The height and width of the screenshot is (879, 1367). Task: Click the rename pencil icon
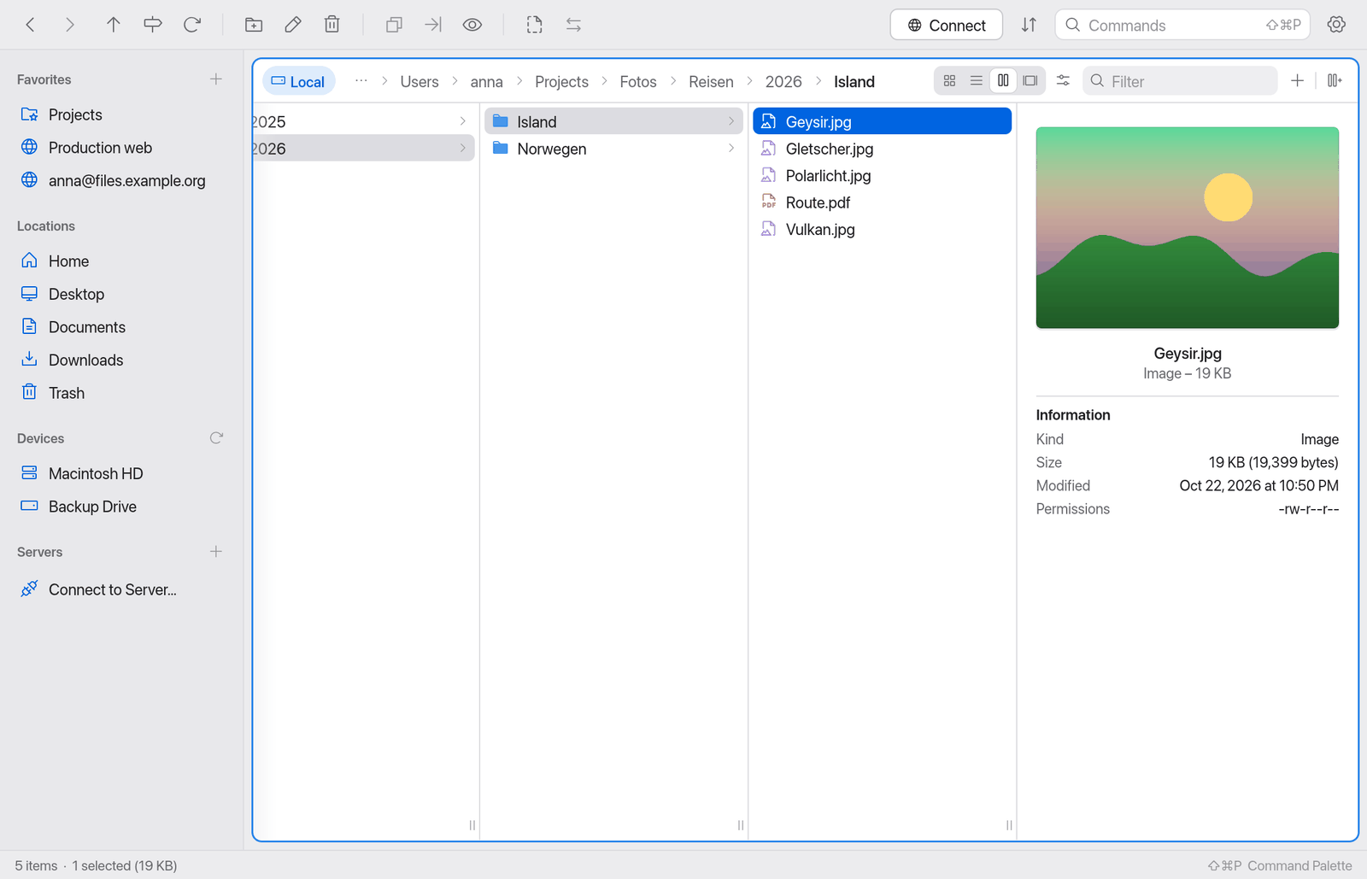point(293,25)
